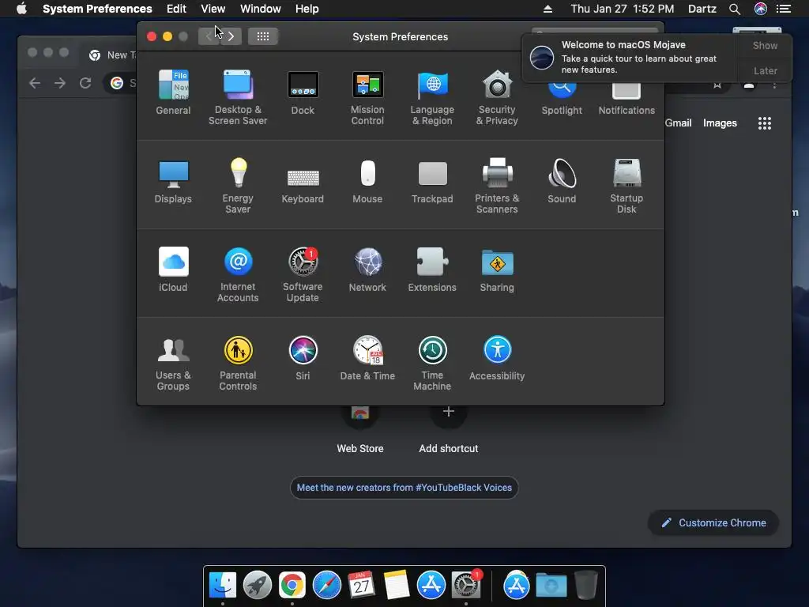Click Show on the Mojave notification

pyautogui.click(x=765, y=45)
